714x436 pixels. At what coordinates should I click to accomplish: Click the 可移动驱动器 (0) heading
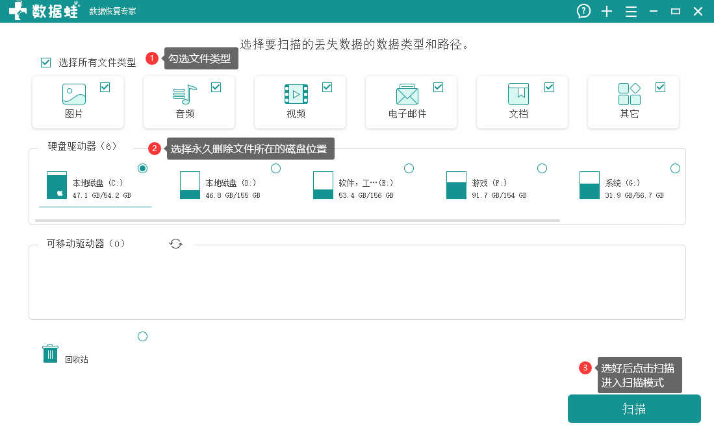(86, 244)
